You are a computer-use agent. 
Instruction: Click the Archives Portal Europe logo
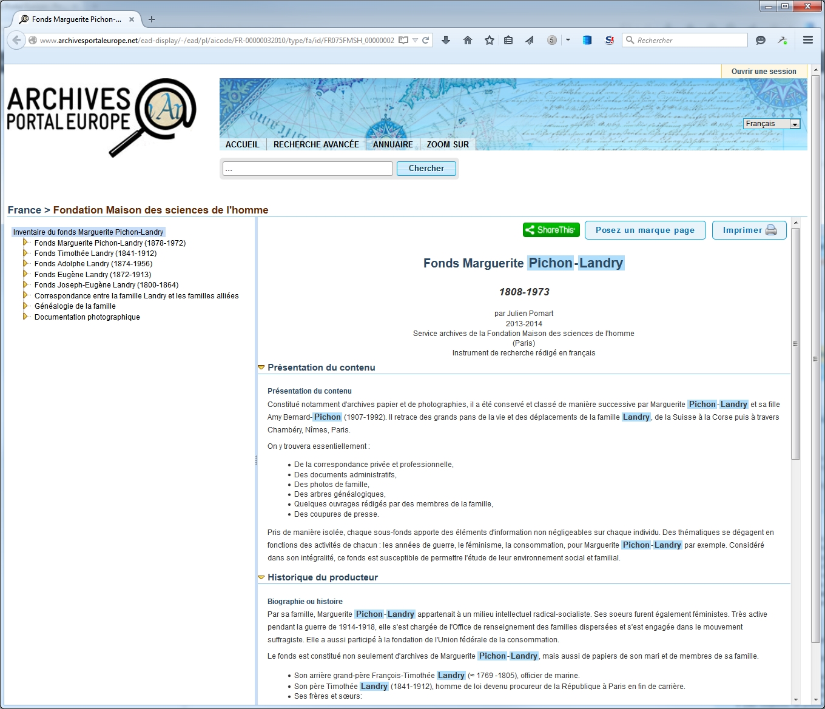click(101, 116)
